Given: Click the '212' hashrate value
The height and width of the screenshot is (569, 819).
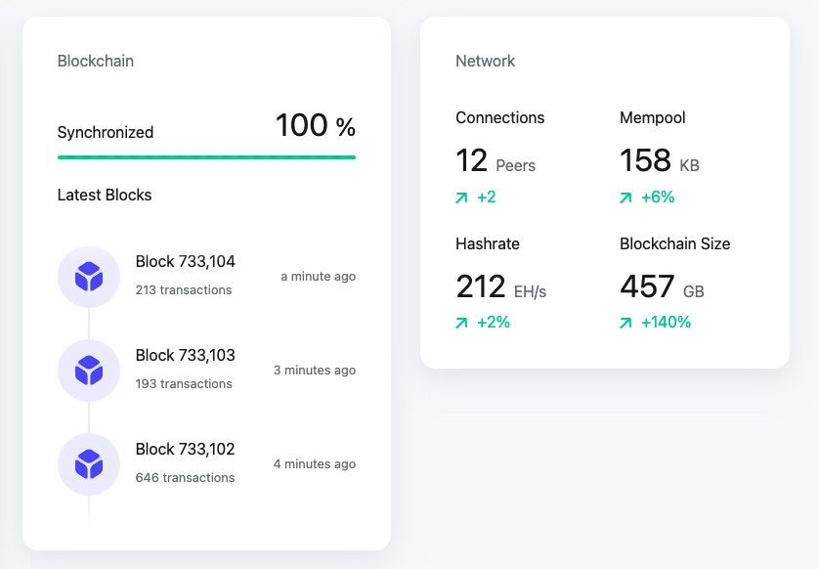Looking at the screenshot, I should pos(481,286).
